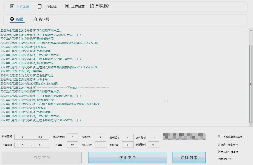The width and height of the screenshot is (253, 165).
Task: Toggle the 屏蔽下单淘宝号 checkbox
Action: click(219, 145)
